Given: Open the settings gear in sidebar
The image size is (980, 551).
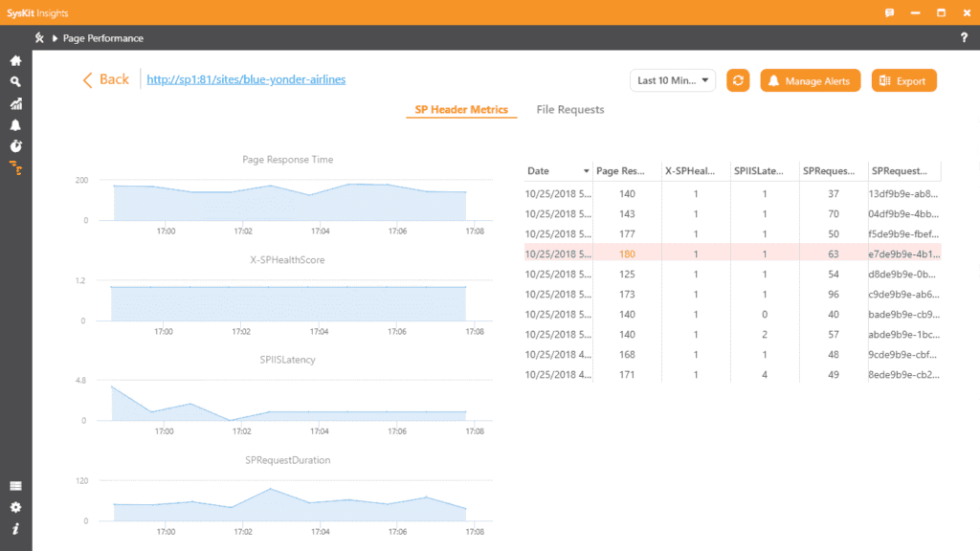Looking at the screenshot, I should (x=15, y=507).
